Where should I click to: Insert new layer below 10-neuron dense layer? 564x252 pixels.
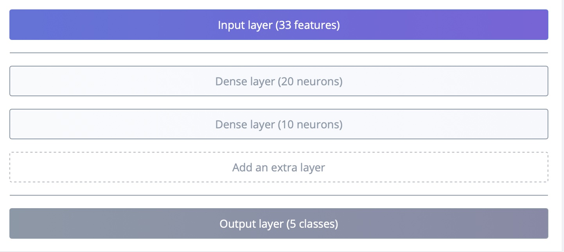pyautogui.click(x=278, y=167)
